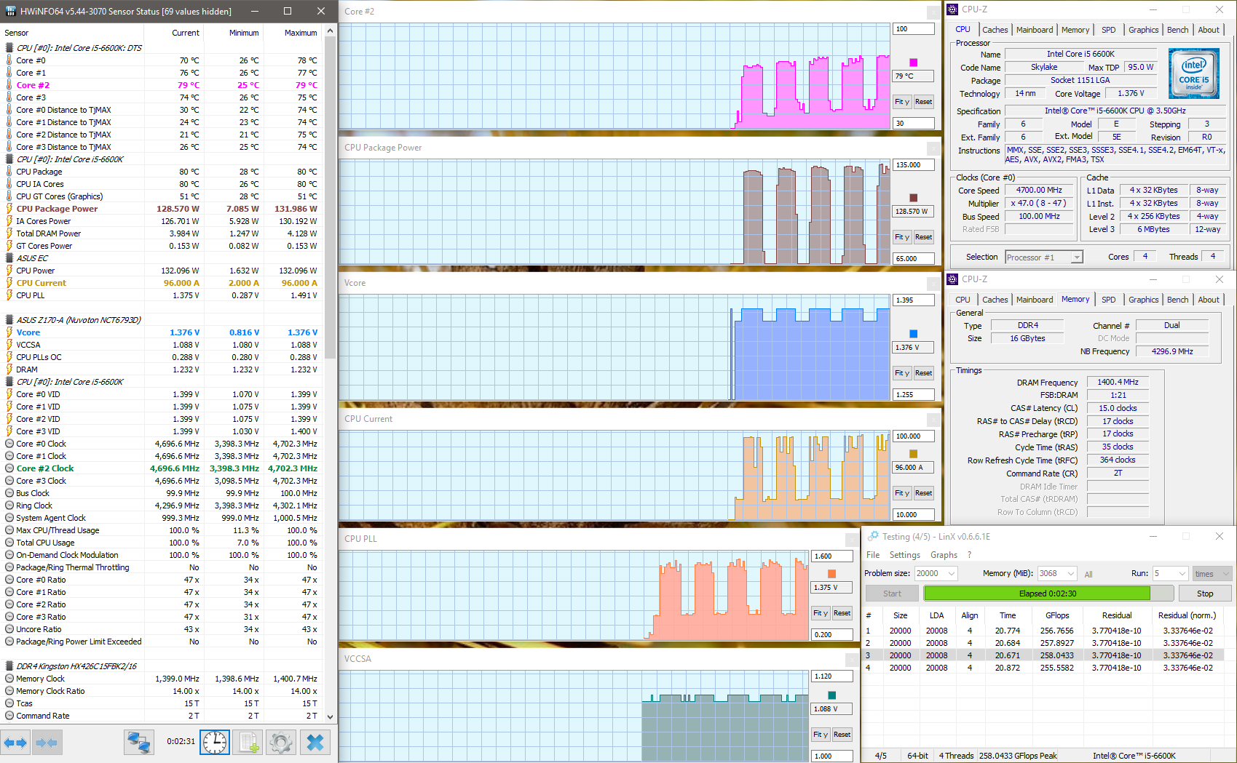Pick the salmon color swatch of the CPU PLL graph

pos(832,574)
